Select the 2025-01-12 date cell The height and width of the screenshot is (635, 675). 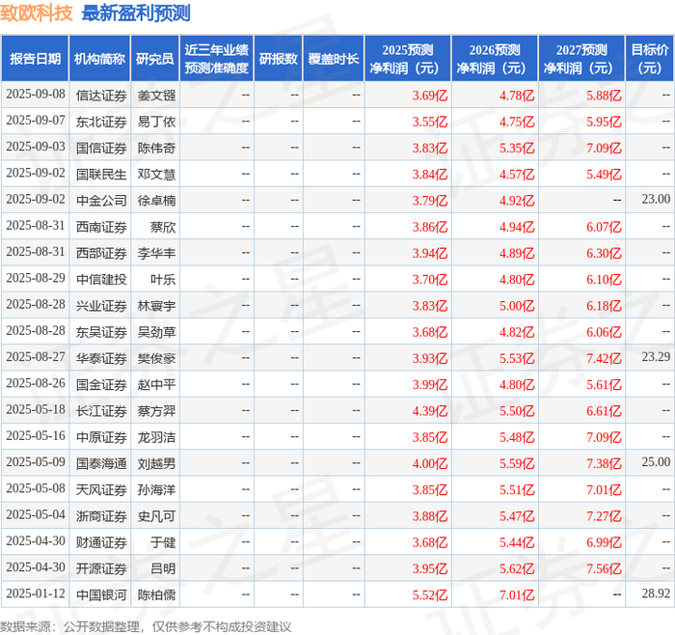pos(36,594)
